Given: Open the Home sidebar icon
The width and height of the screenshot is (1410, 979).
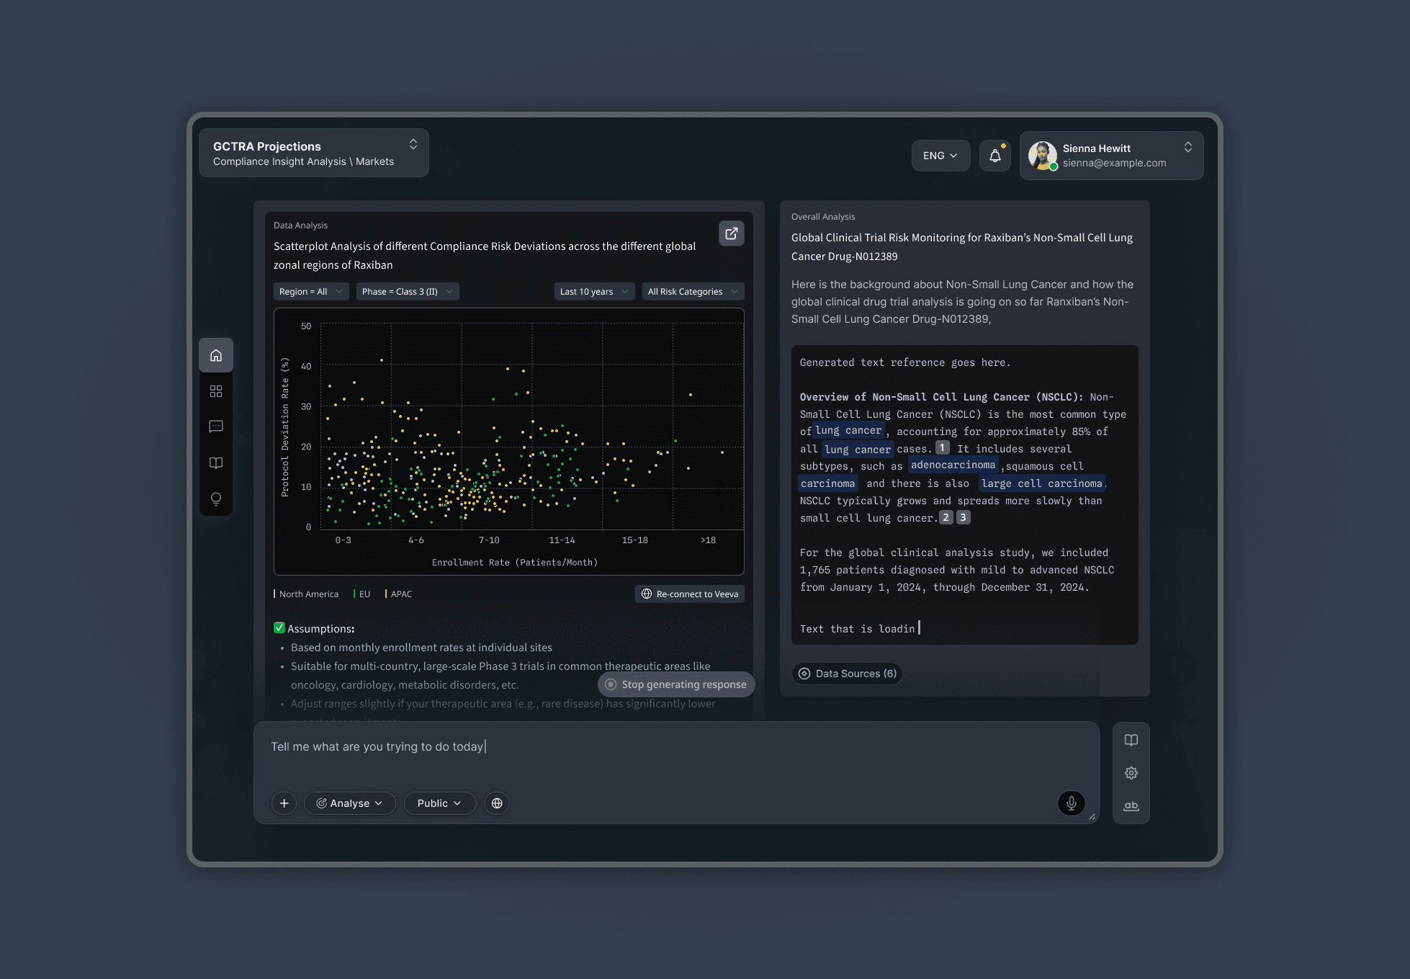Looking at the screenshot, I should coord(216,355).
